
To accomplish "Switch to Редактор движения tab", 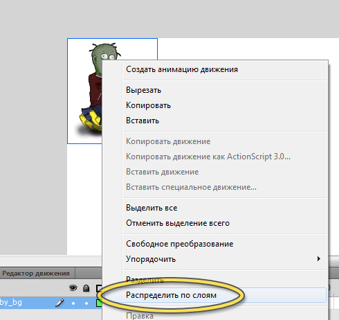I will (x=36, y=274).
